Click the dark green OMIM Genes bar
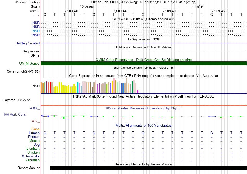This screenshot has width=247, height=174. coord(144,64)
